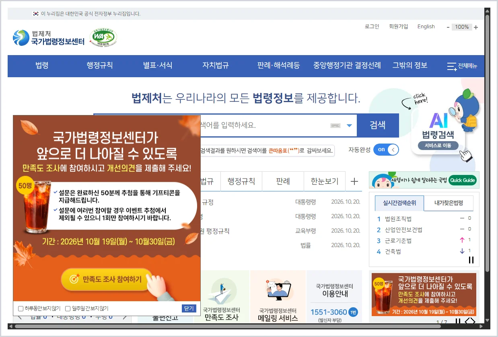Close the popup with 닫기 button

pos(189,308)
